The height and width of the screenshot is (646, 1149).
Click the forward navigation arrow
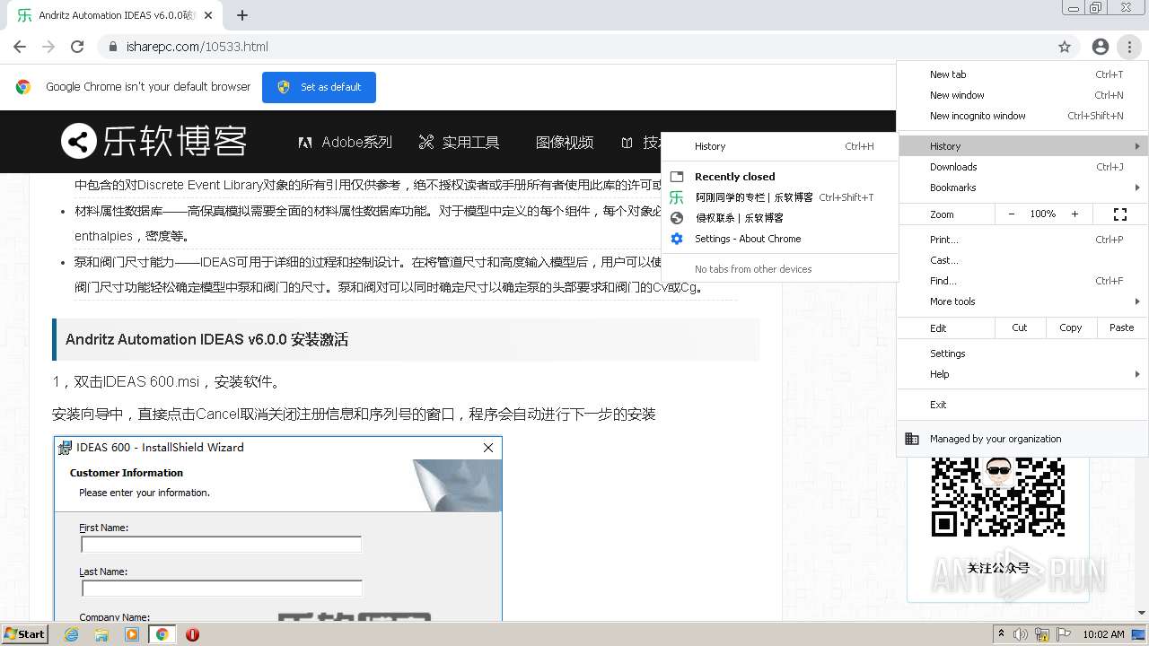(x=48, y=47)
